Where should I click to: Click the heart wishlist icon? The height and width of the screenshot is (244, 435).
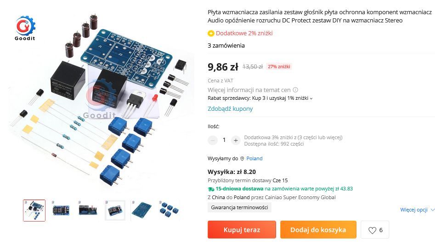pos(372,230)
